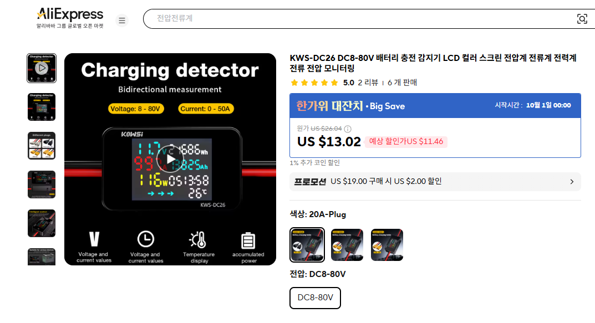View the Different plugs thumbnail image
The width and height of the screenshot is (595, 323).
(42, 146)
